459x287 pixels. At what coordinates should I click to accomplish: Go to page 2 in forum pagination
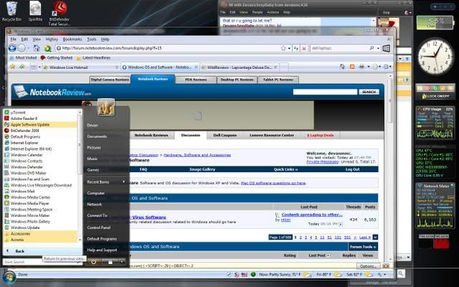[301, 237]
